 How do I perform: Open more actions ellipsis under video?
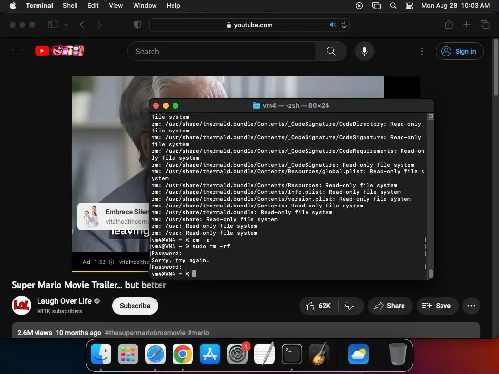pos(471,306)
